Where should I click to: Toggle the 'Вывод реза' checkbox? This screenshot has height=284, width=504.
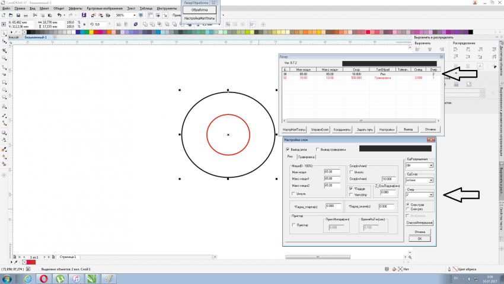pyautogui.click(x=288, y=149)
